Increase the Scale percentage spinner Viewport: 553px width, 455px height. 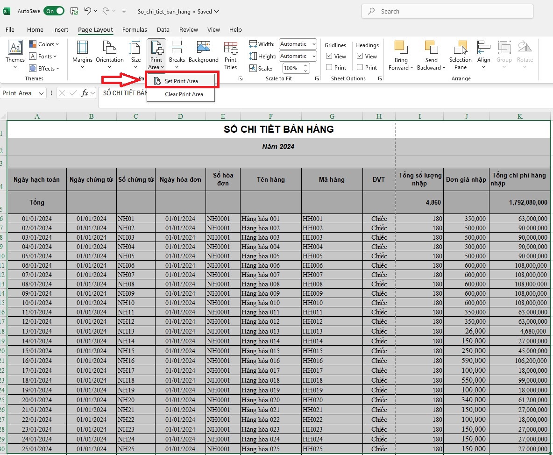(x=305, y=66)
